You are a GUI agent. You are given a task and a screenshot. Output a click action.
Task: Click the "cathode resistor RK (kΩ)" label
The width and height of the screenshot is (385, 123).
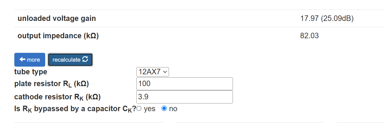click(x=57, y=97)
